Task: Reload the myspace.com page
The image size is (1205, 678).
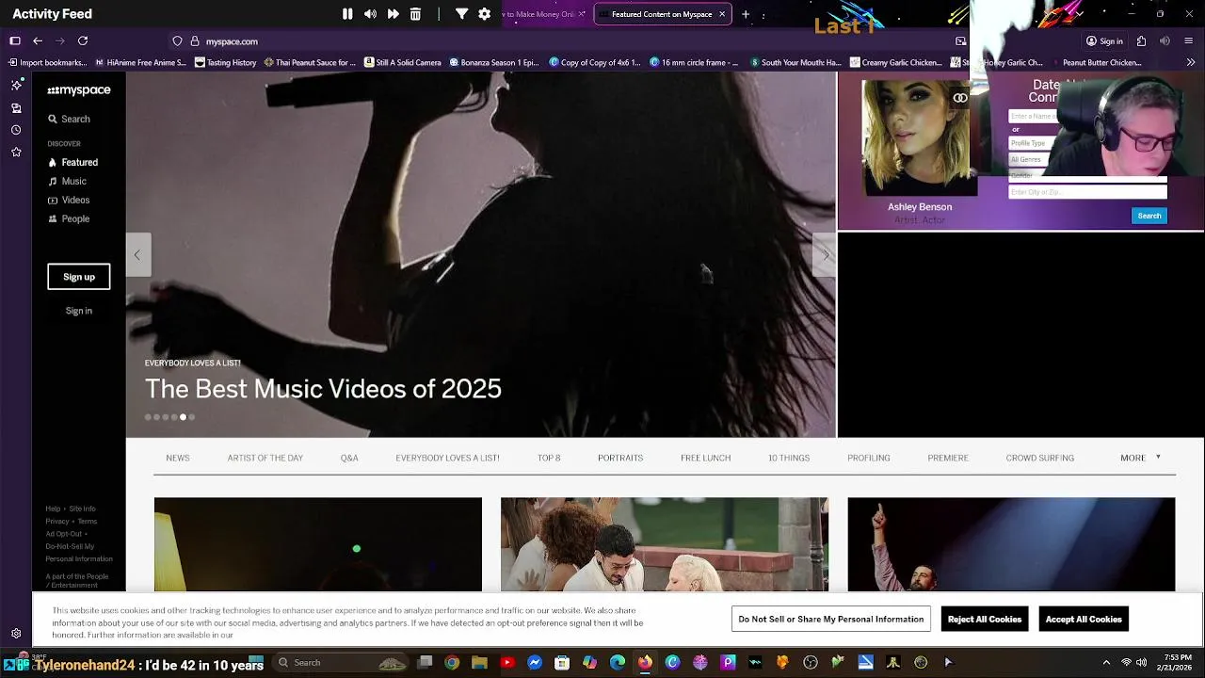Action: coord(83,41)
